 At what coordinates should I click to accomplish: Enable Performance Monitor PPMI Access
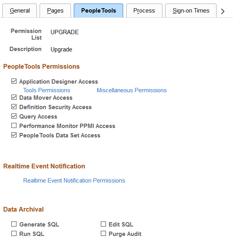point(14,126)
